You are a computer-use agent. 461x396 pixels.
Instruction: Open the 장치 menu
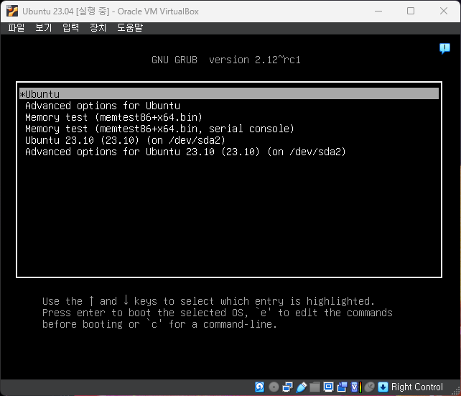pos(98,27)
